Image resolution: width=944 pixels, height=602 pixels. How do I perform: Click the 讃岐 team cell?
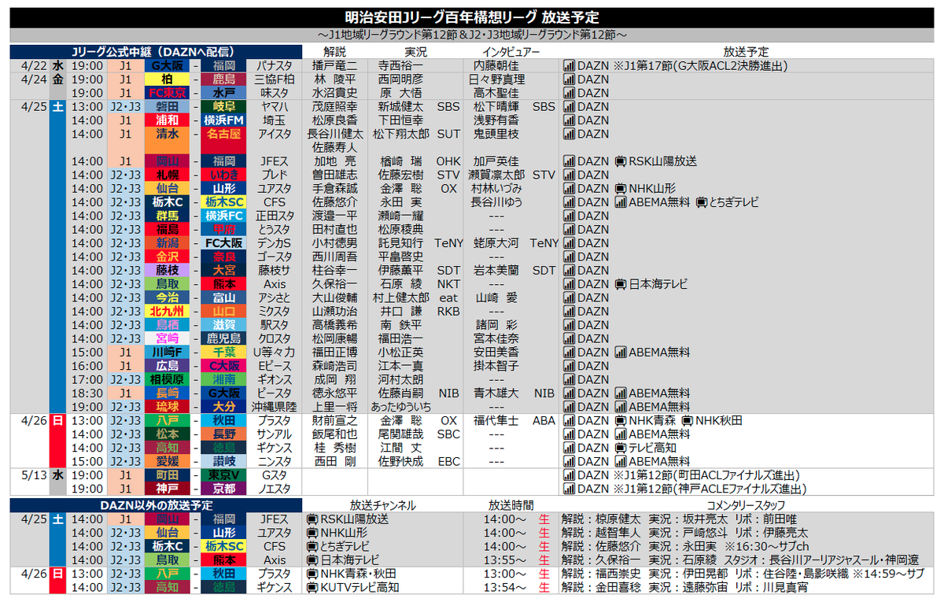tap(224, 461)
